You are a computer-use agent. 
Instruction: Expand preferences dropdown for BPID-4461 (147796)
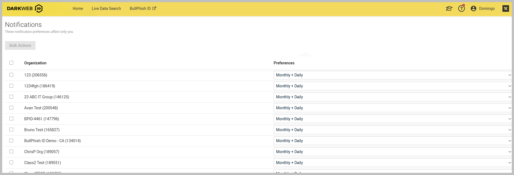pos(392,119)
